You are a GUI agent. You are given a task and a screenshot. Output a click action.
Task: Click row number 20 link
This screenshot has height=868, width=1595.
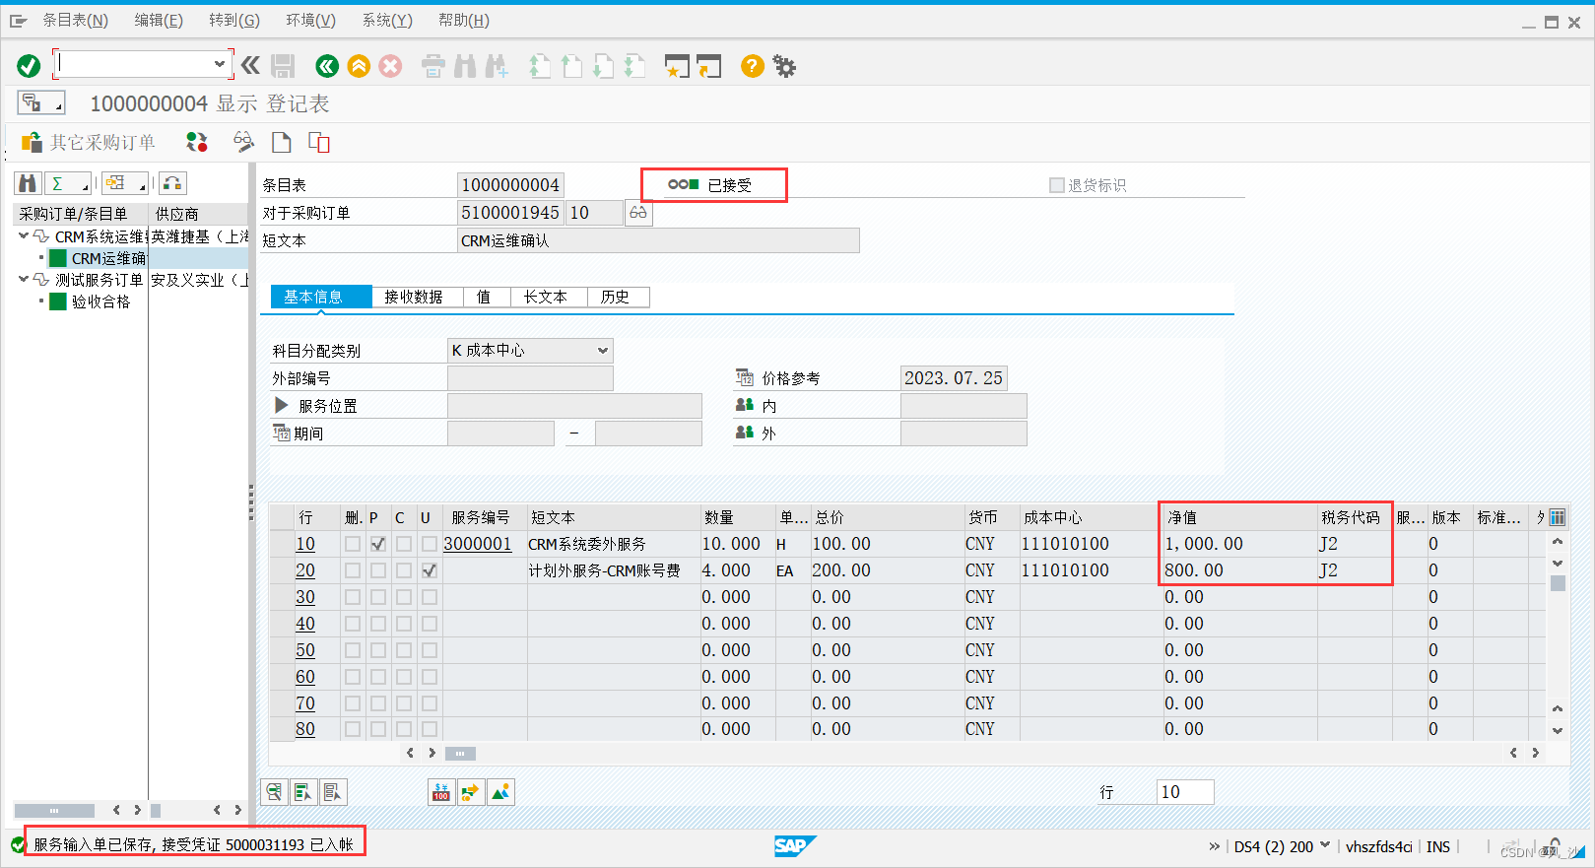click(305, 570)
